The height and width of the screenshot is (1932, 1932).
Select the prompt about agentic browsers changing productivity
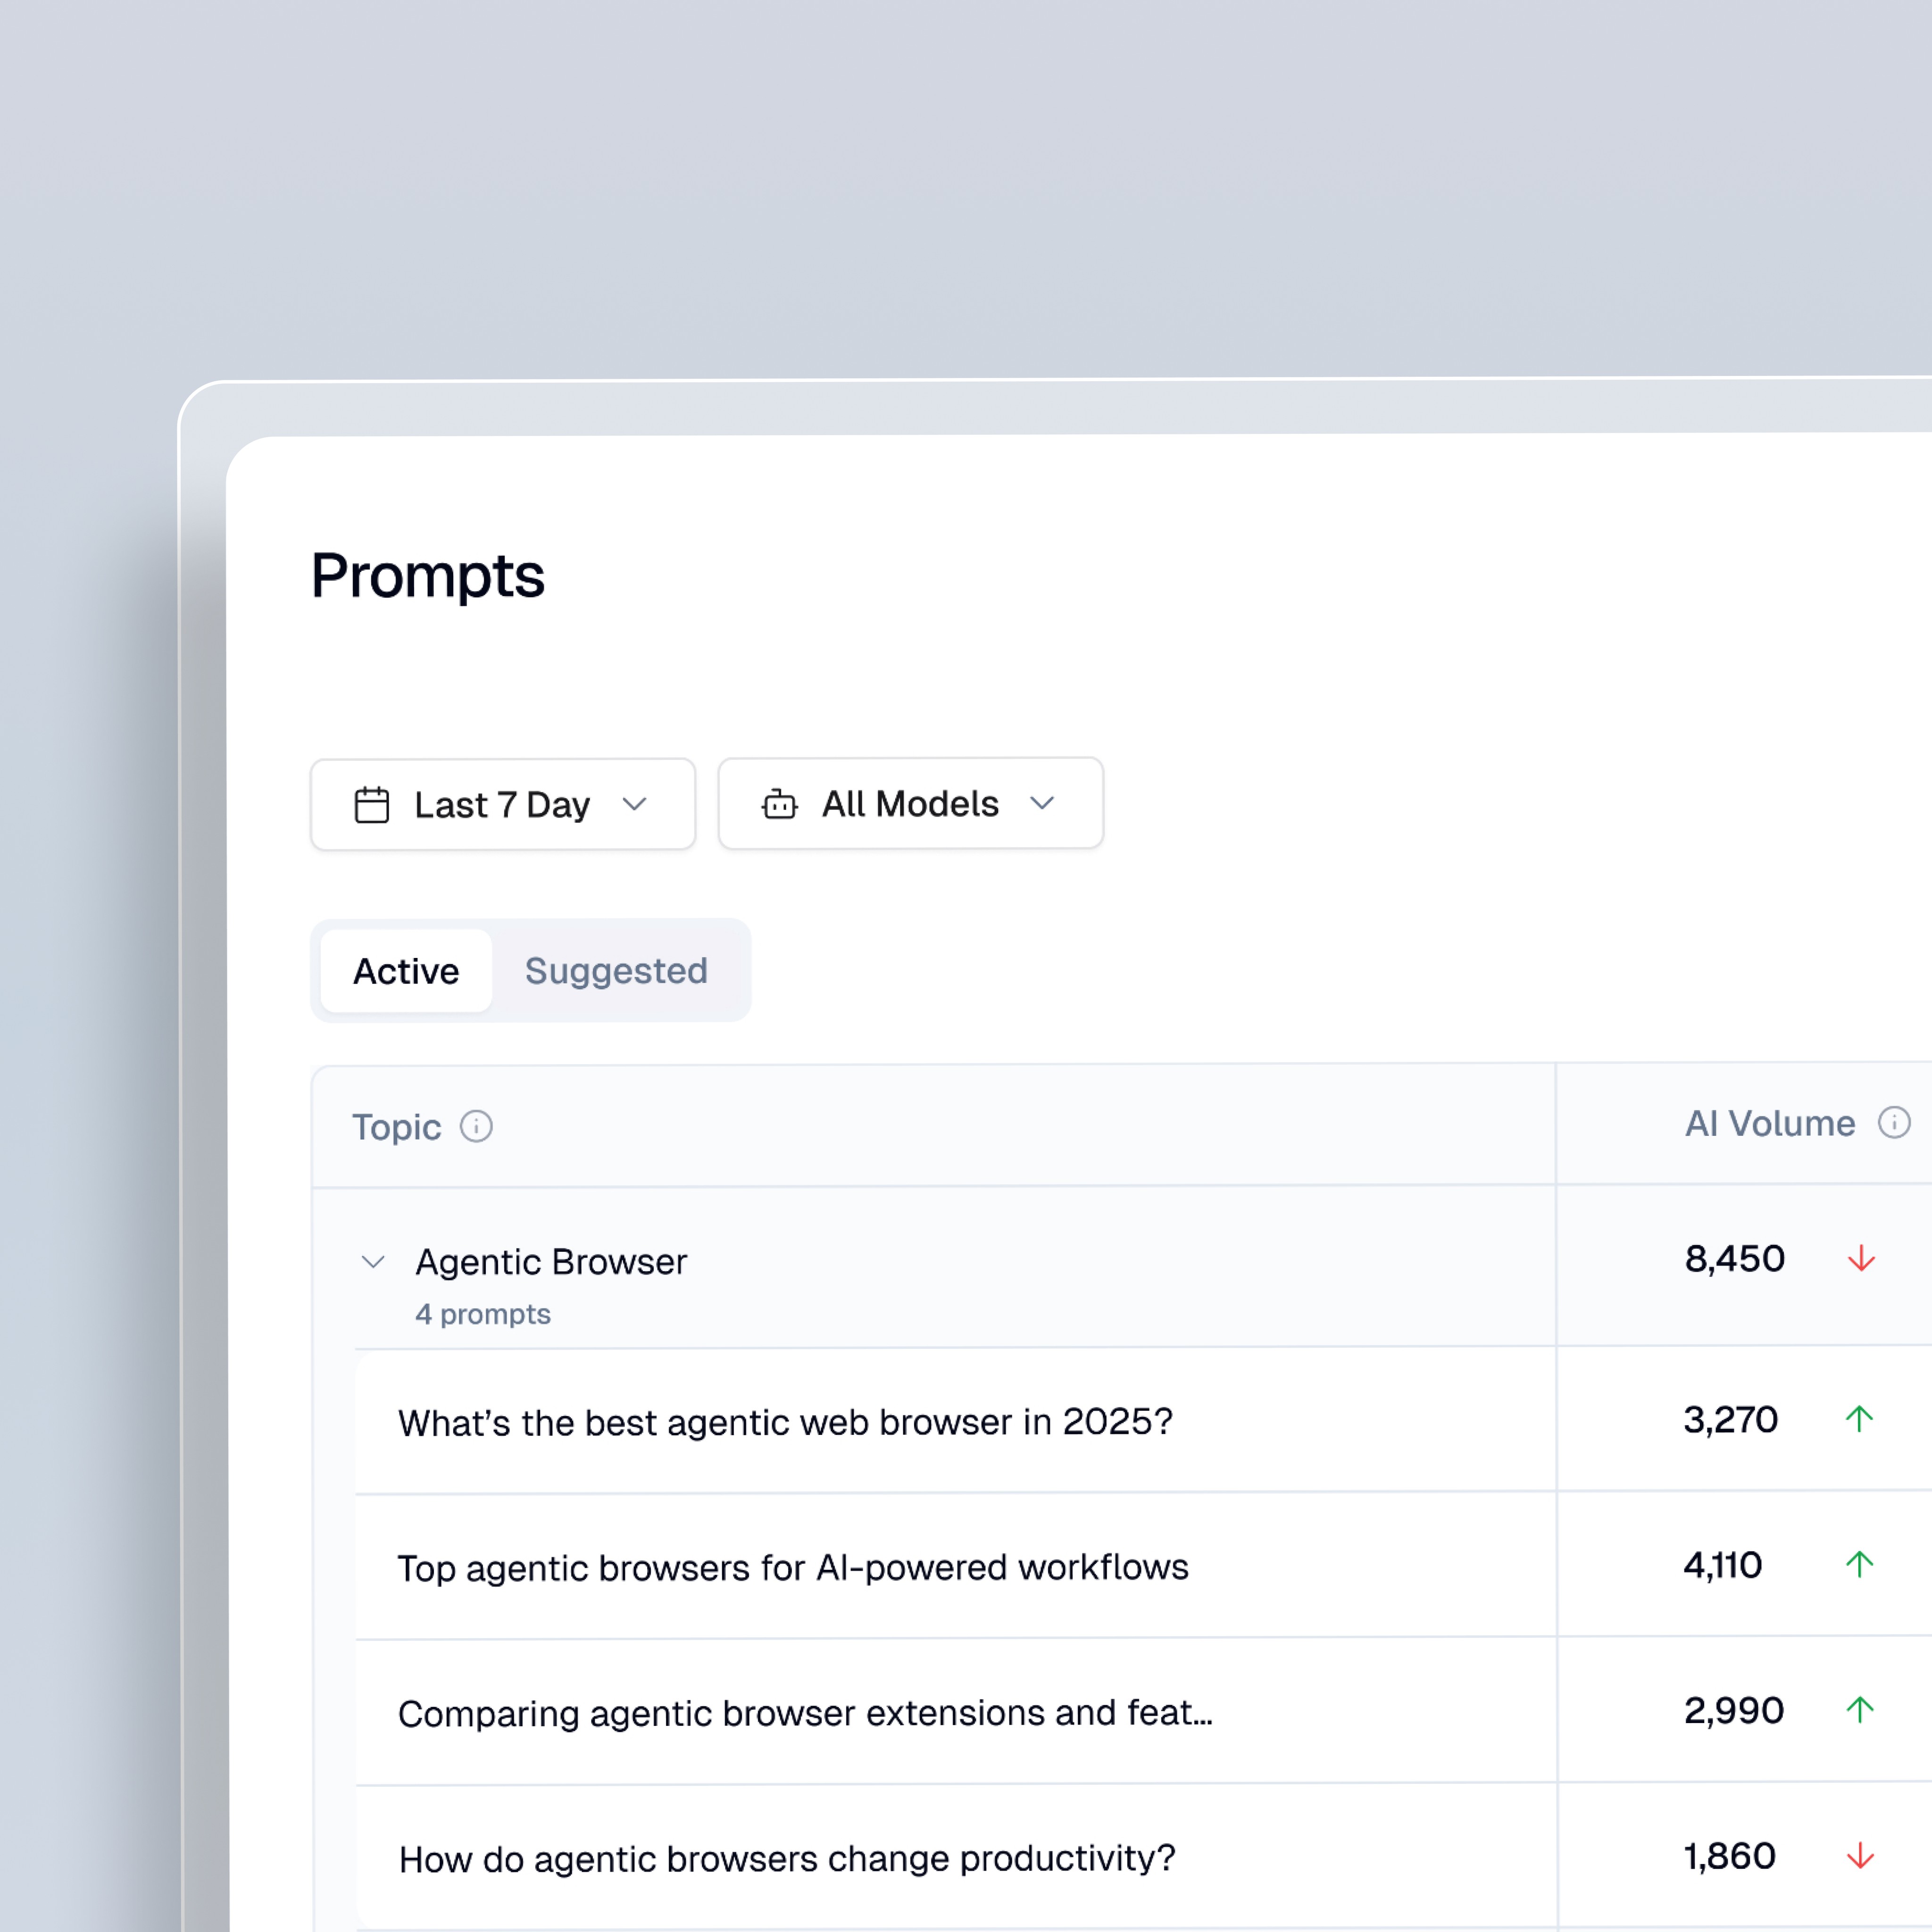click(787, 1858)
